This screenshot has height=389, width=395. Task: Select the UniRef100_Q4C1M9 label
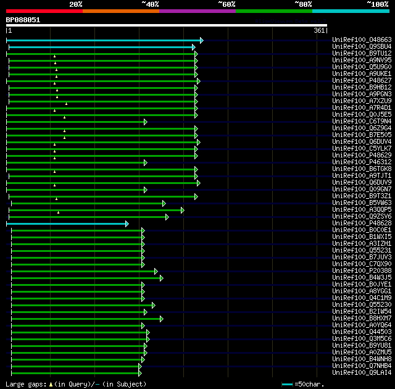(362, 298)
